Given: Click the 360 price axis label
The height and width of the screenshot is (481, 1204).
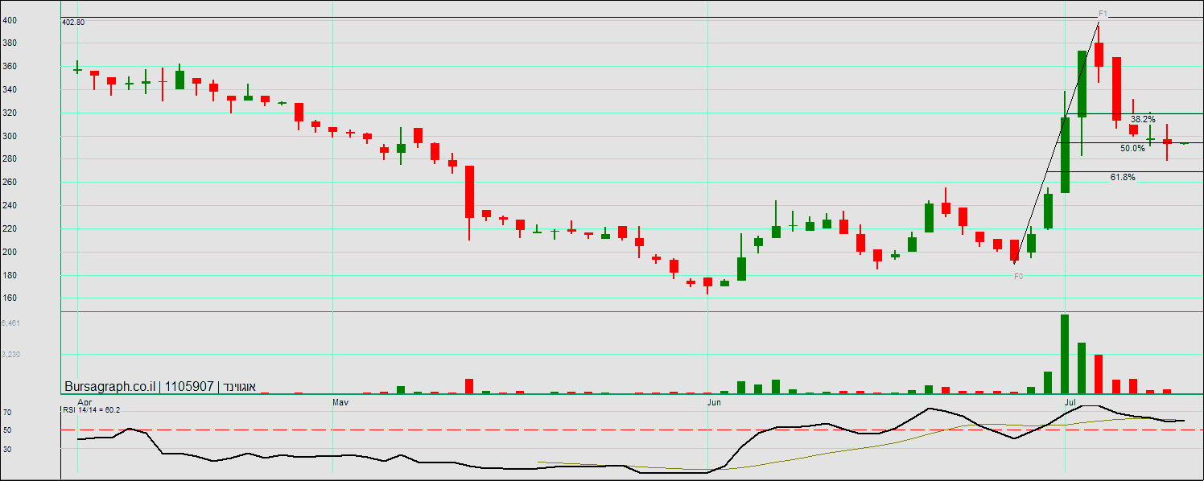Looking at the screenshot, I should 9,67.
